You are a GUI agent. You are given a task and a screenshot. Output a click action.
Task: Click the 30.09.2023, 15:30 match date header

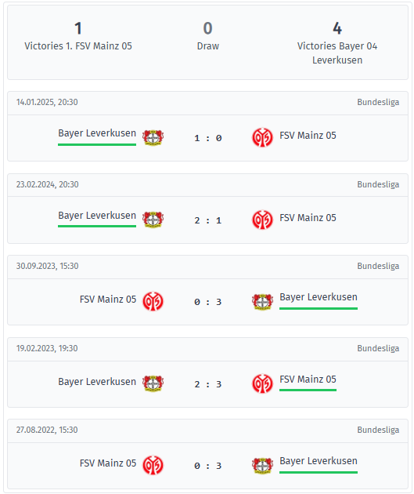(x=48, y=266)
